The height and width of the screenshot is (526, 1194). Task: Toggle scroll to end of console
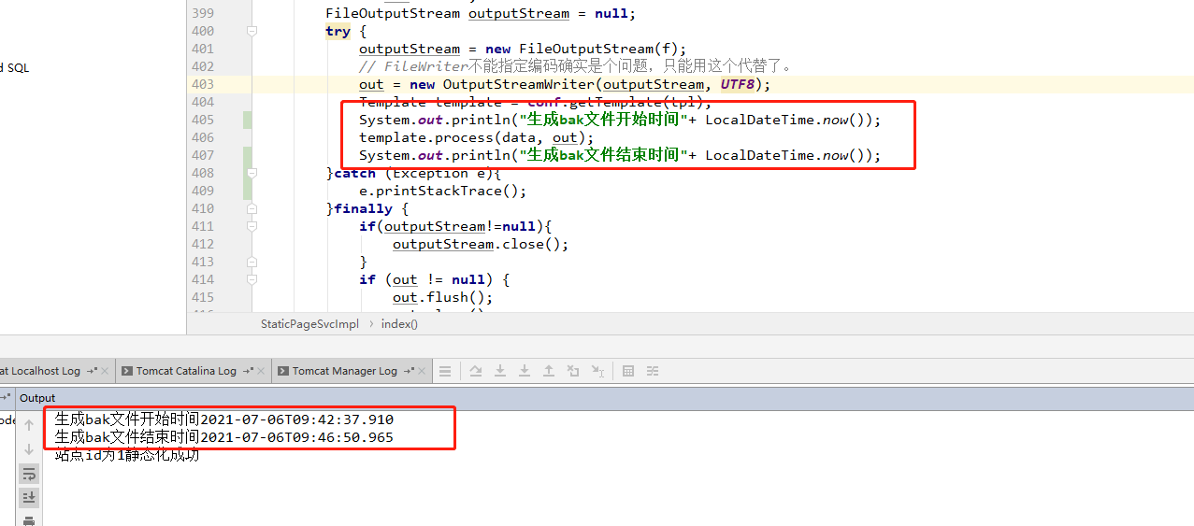pyautogui.click(x=29, y=497)
